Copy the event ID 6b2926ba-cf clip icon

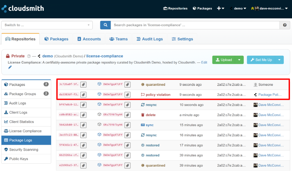pyautogui.click(x=83, y=155)
